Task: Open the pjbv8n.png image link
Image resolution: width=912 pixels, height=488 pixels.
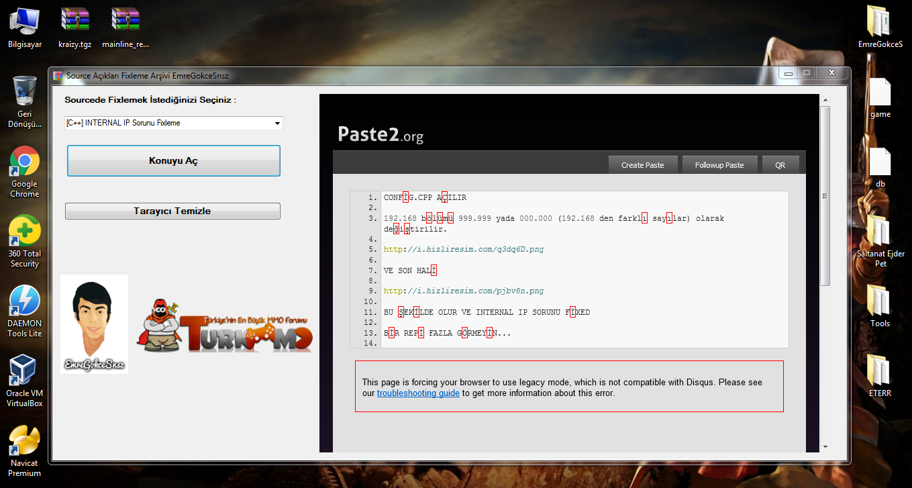Action: tap(464, 291)
